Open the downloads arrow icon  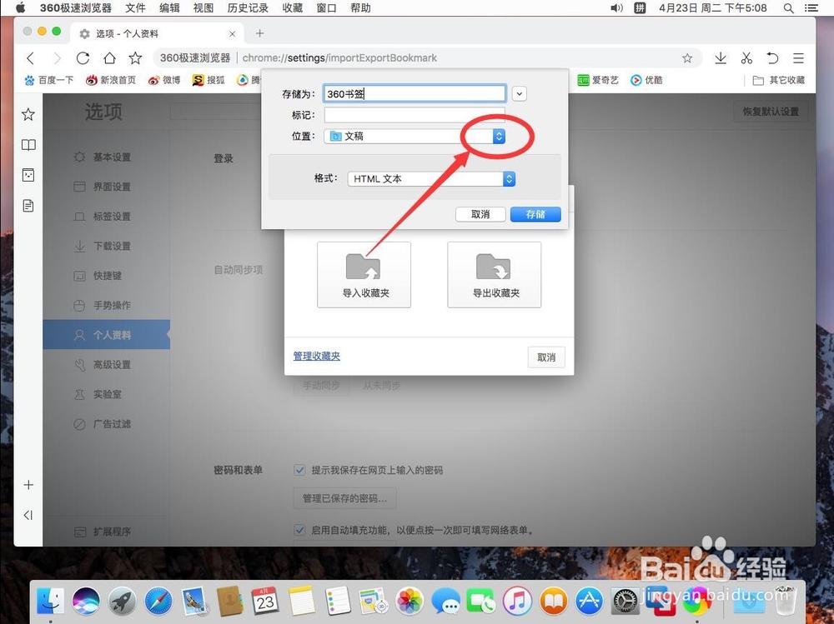pos(720,58)
